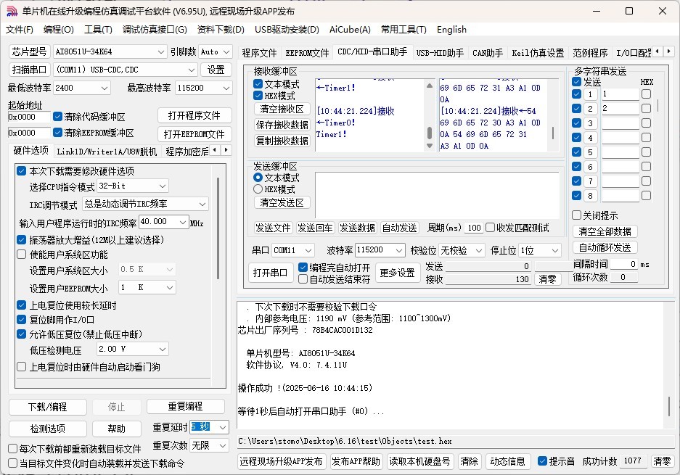Click the application logo icon in title bar
The width and height of the screenshot is (680, 475).
tap(12, 12)
